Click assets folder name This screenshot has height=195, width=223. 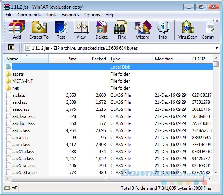click(18, 74)
